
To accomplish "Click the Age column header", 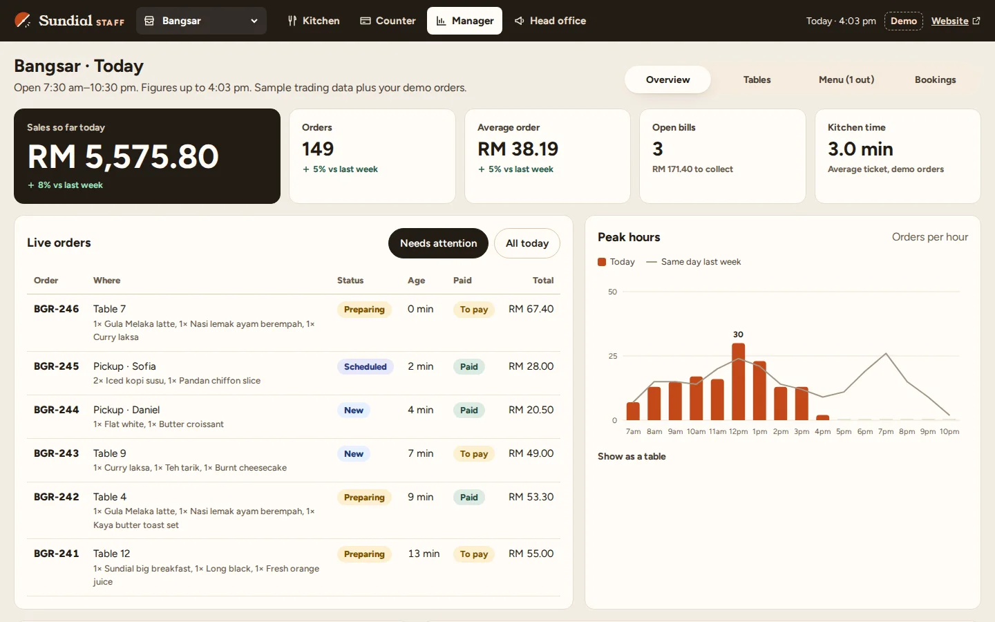I will pyautogui.click(x=416, y=281).
